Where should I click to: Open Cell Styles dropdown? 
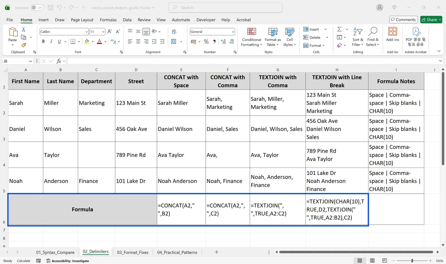pos(290,37)
